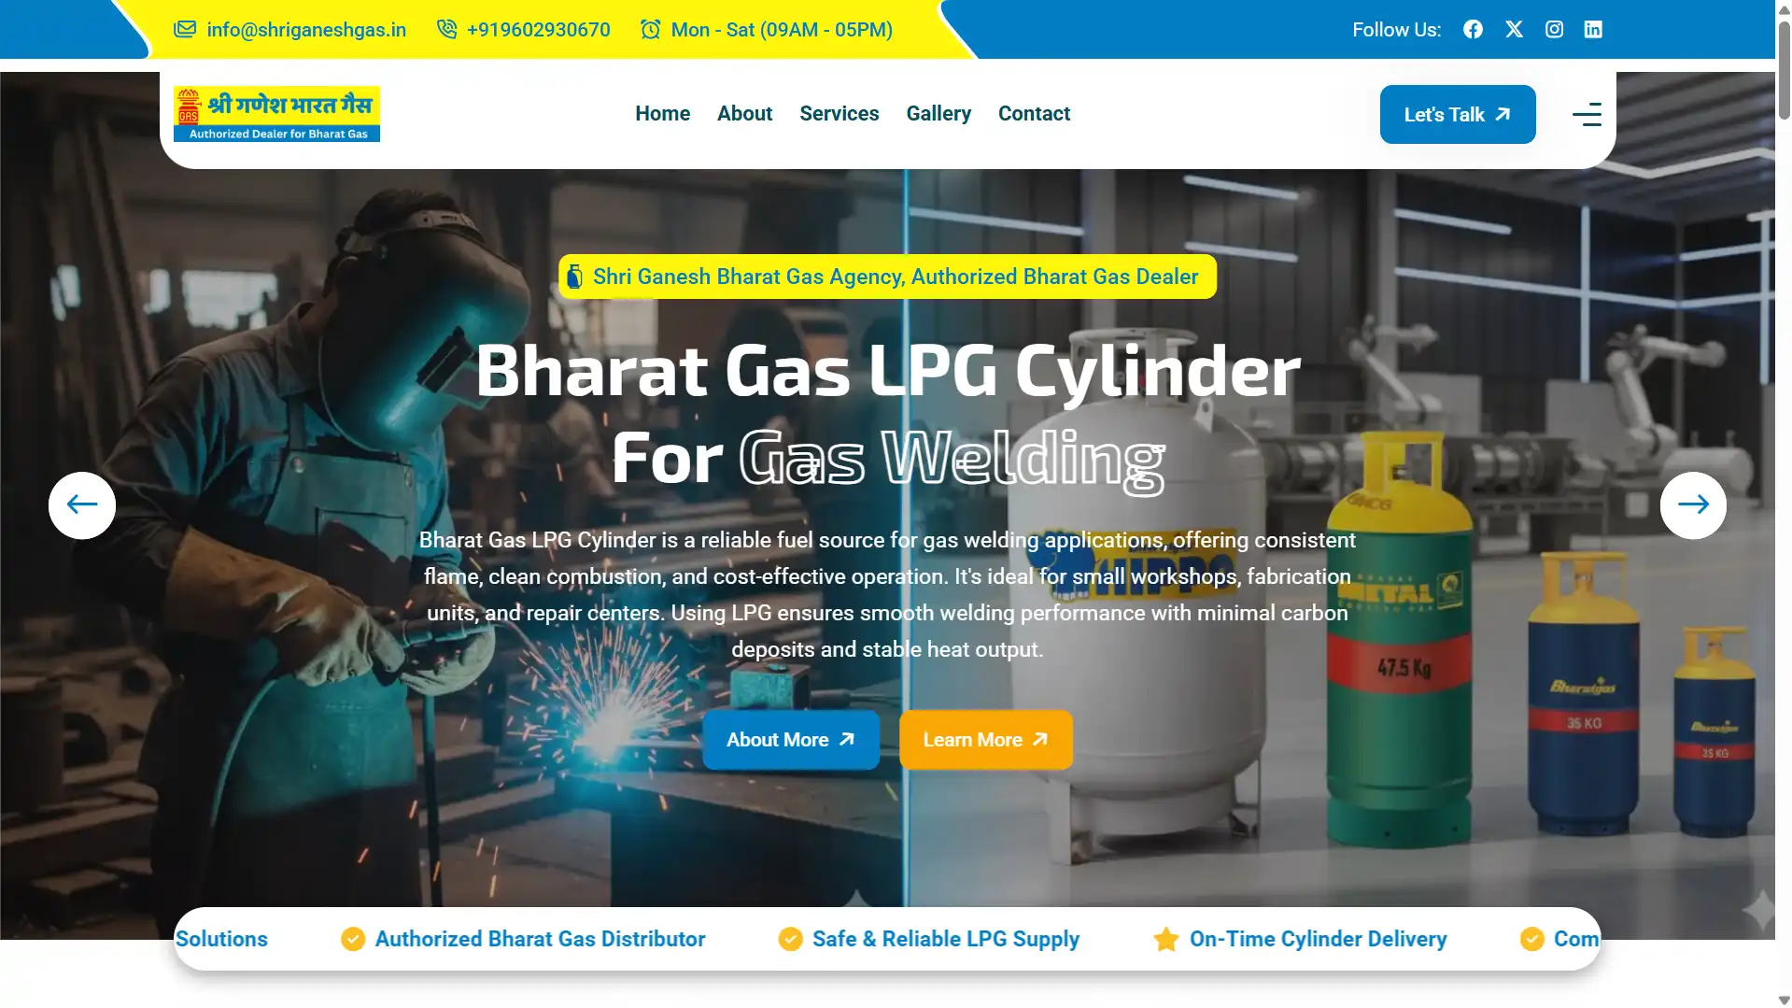The height and width of the screenshot is (1008, 1792).
Task: Click the Let's Talk button
Action: 1458,115
